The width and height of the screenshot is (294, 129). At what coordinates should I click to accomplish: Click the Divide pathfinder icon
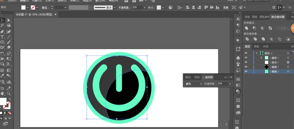(x=247, y=39)
